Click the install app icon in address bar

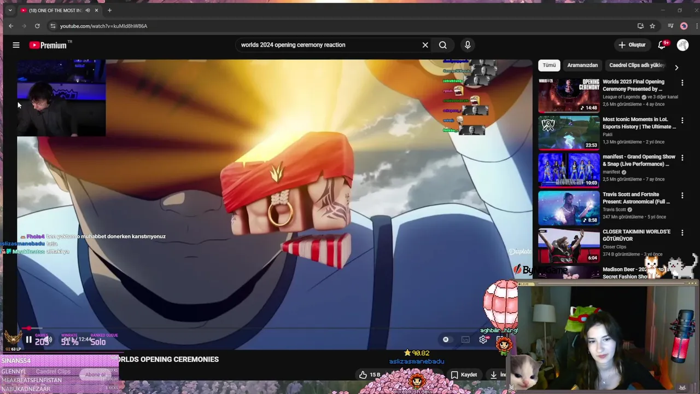pos(640,26)
